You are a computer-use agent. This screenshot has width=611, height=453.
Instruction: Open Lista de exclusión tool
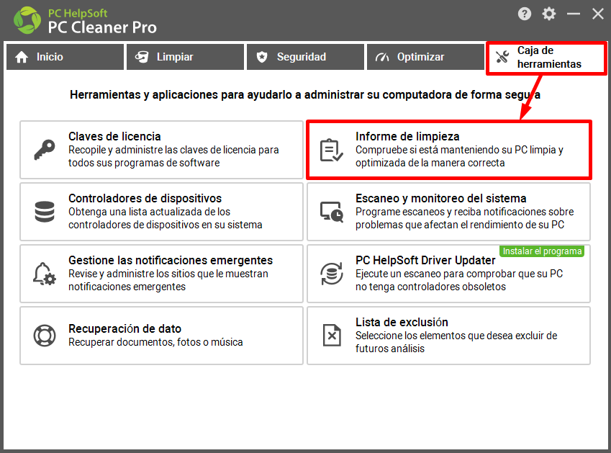point(449,336)
